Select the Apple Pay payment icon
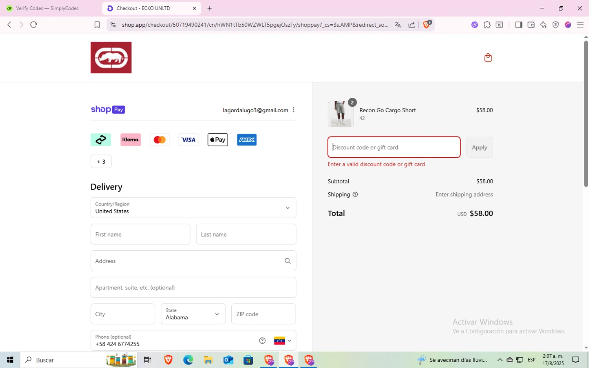 pos(218,140)
